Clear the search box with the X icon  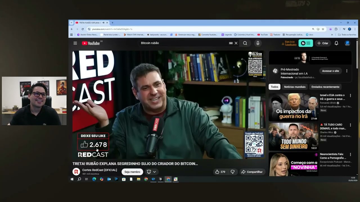236,43
